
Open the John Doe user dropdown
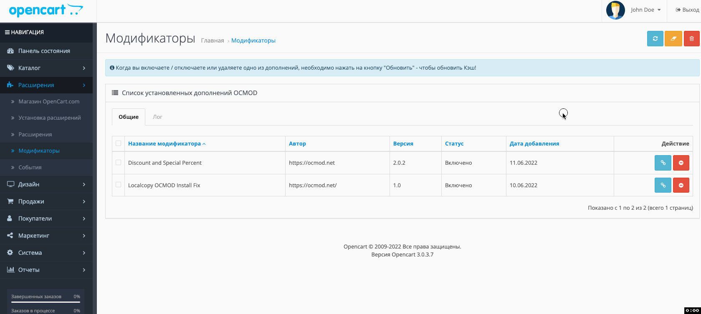645,10
